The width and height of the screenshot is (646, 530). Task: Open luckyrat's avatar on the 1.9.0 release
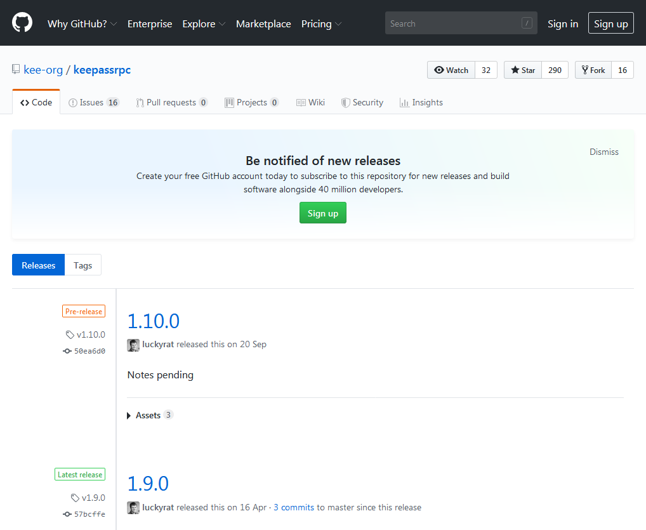pos(133,508)
